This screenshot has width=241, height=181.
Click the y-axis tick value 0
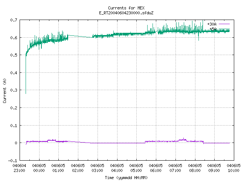click(x=16, y=143)
